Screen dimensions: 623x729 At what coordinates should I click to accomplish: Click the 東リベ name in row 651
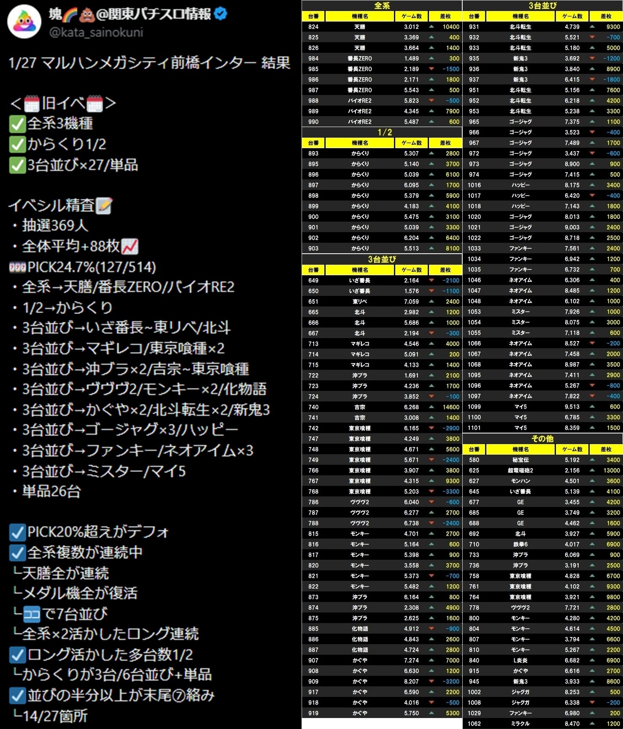pos(360,301)
